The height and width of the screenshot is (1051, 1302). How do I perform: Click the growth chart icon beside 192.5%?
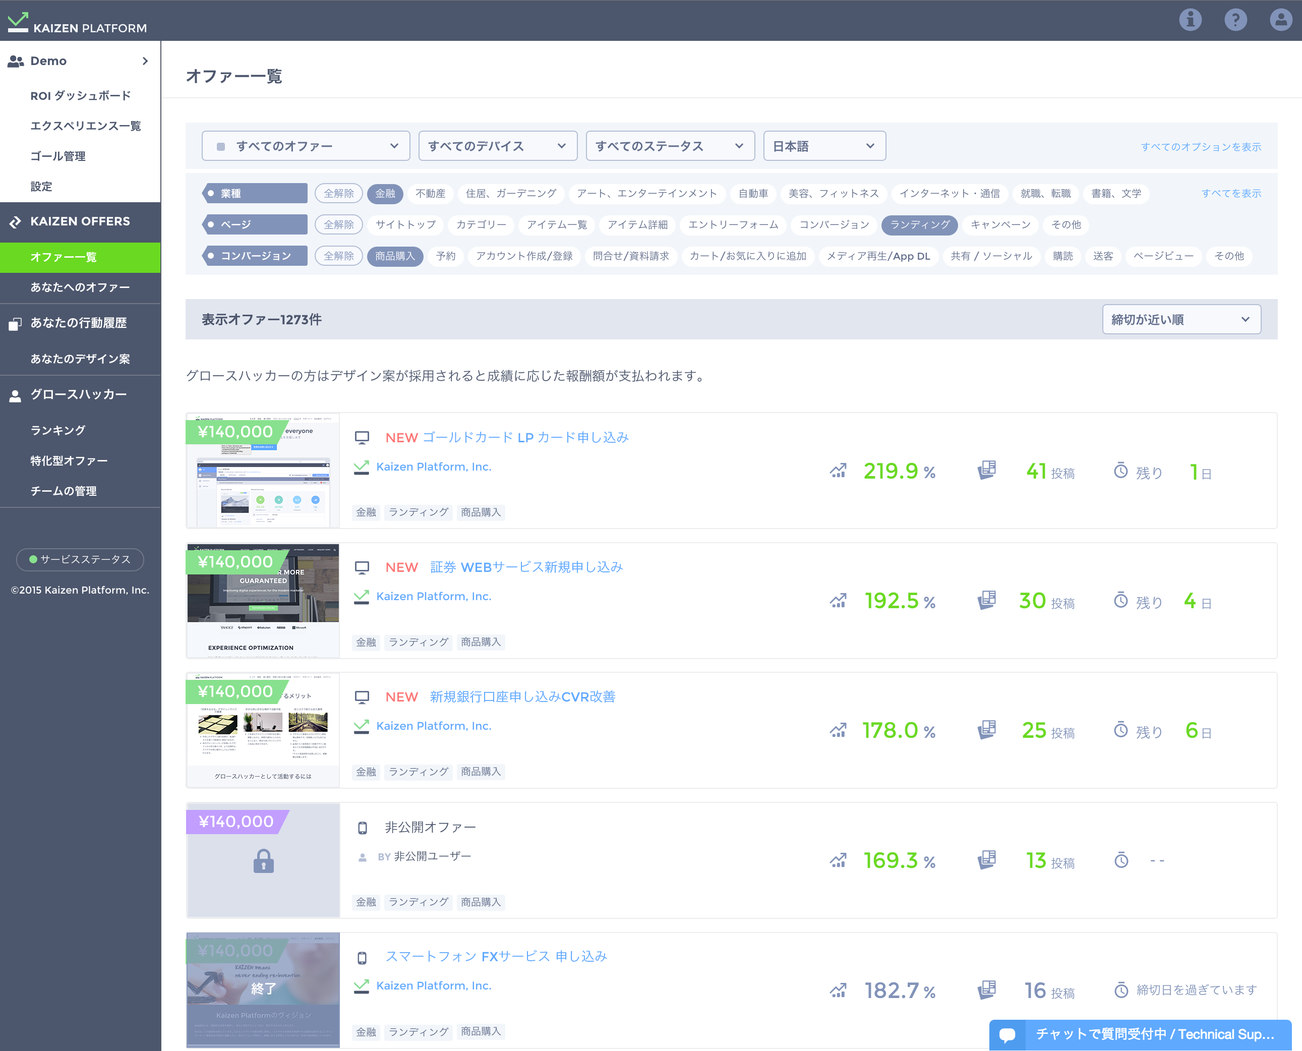[x=838, y=601]
